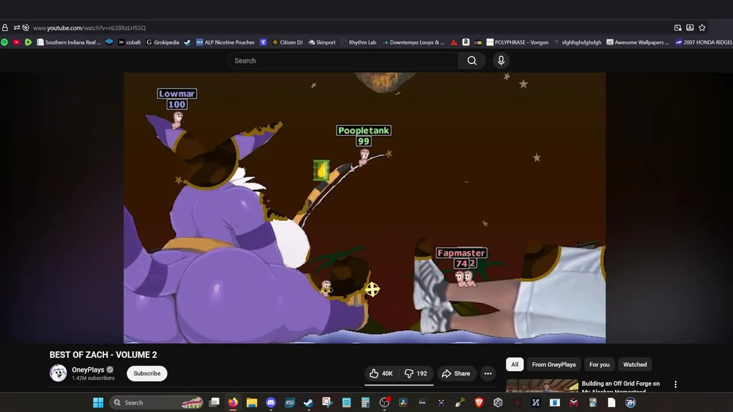Open OneyPlays channel via its avatar
This screenshot has width=733, height=412.
pyautogui.click(x=58, y=373)
